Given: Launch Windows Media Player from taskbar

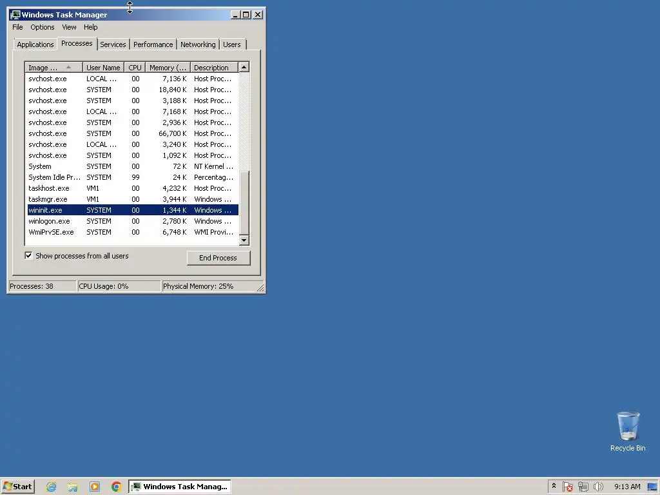Looking at the screenshot, I should coord(95,487).
